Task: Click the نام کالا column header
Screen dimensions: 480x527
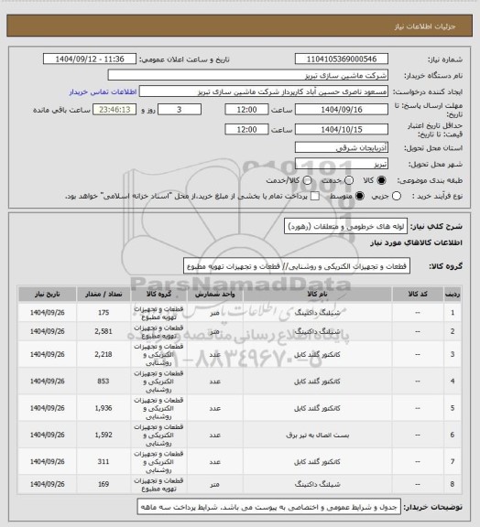Action: tap(317, 294)
